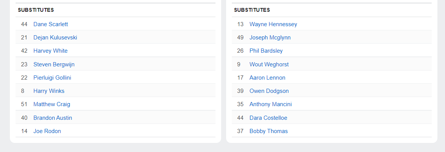View Phil Bardsley's profile
This screenshot has height=152, width=445.
point(266,51)
